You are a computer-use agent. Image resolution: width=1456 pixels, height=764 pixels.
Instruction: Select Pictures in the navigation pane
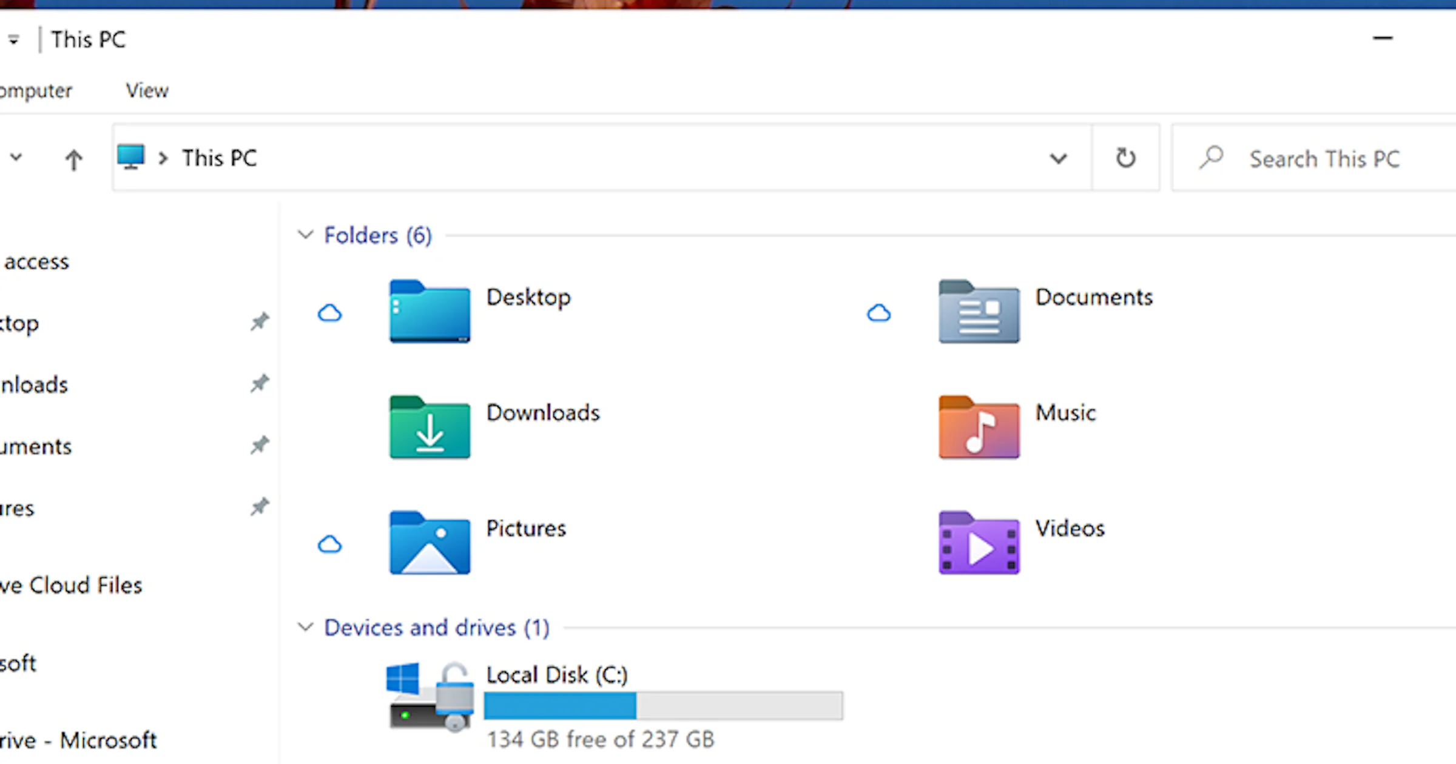point(17,508)
